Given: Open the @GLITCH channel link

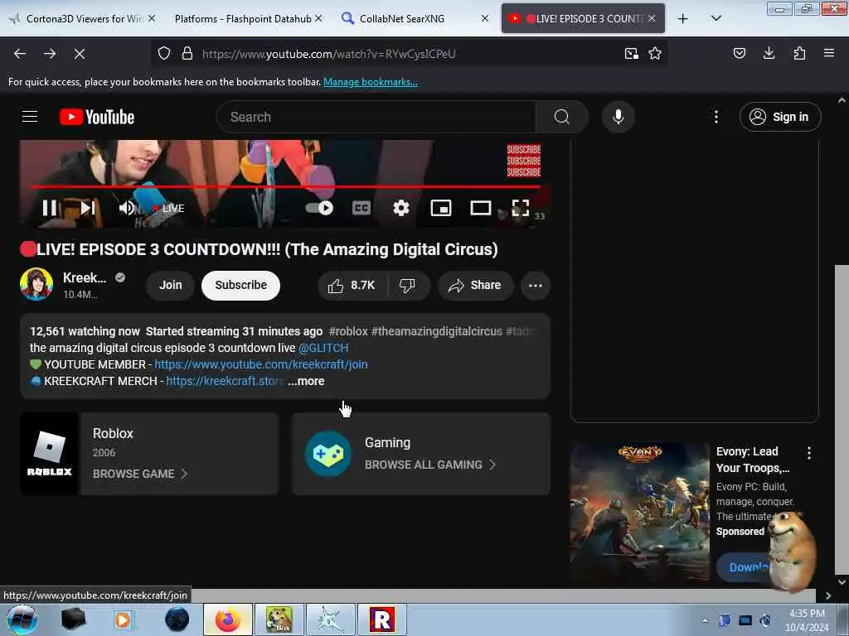Looking at the screenshot, I should tap(323, 348).
